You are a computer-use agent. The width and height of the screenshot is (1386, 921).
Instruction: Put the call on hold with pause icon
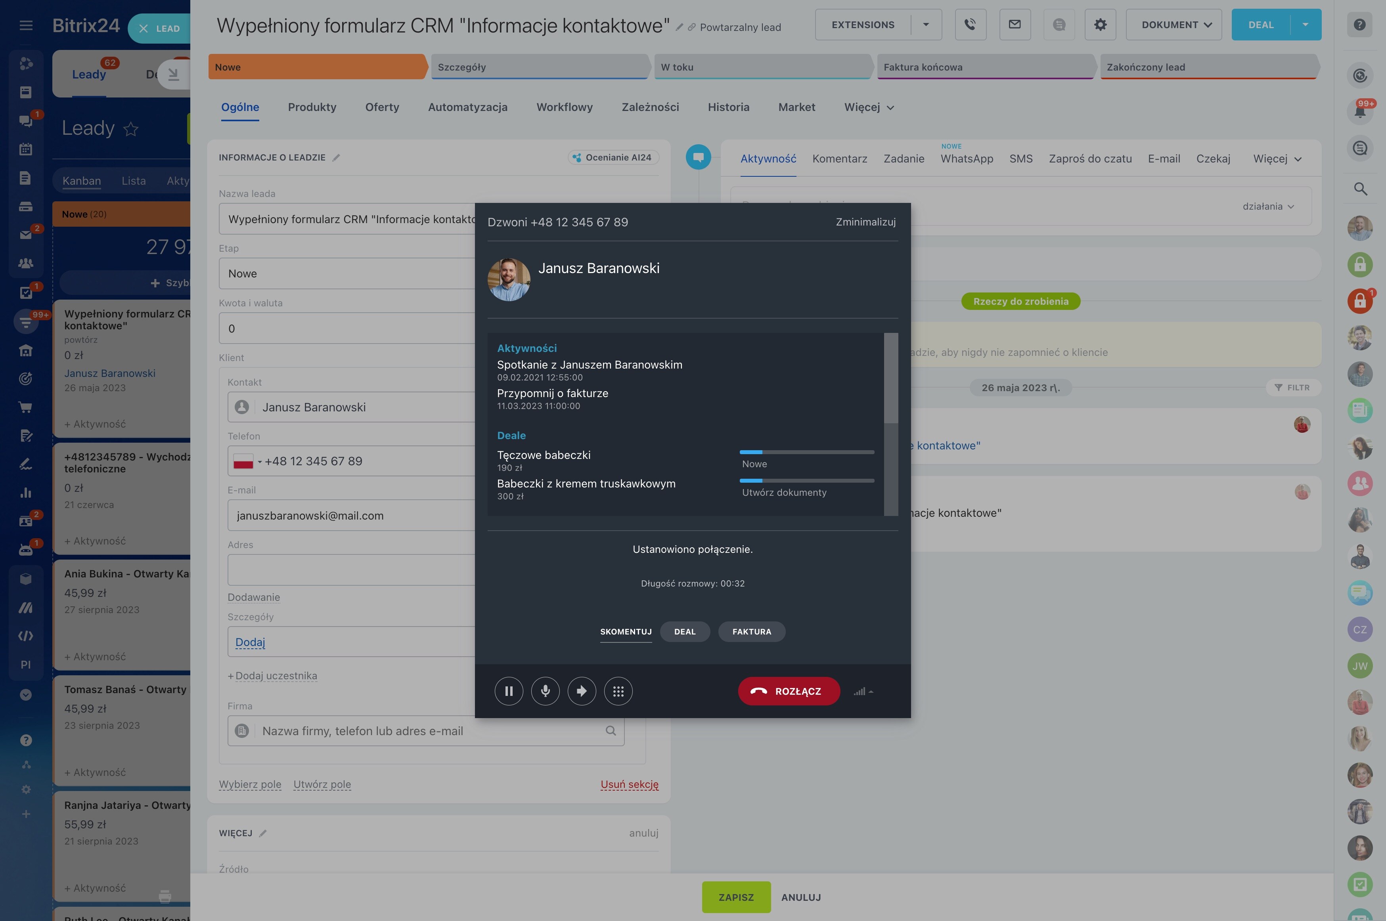click(508, 691)
